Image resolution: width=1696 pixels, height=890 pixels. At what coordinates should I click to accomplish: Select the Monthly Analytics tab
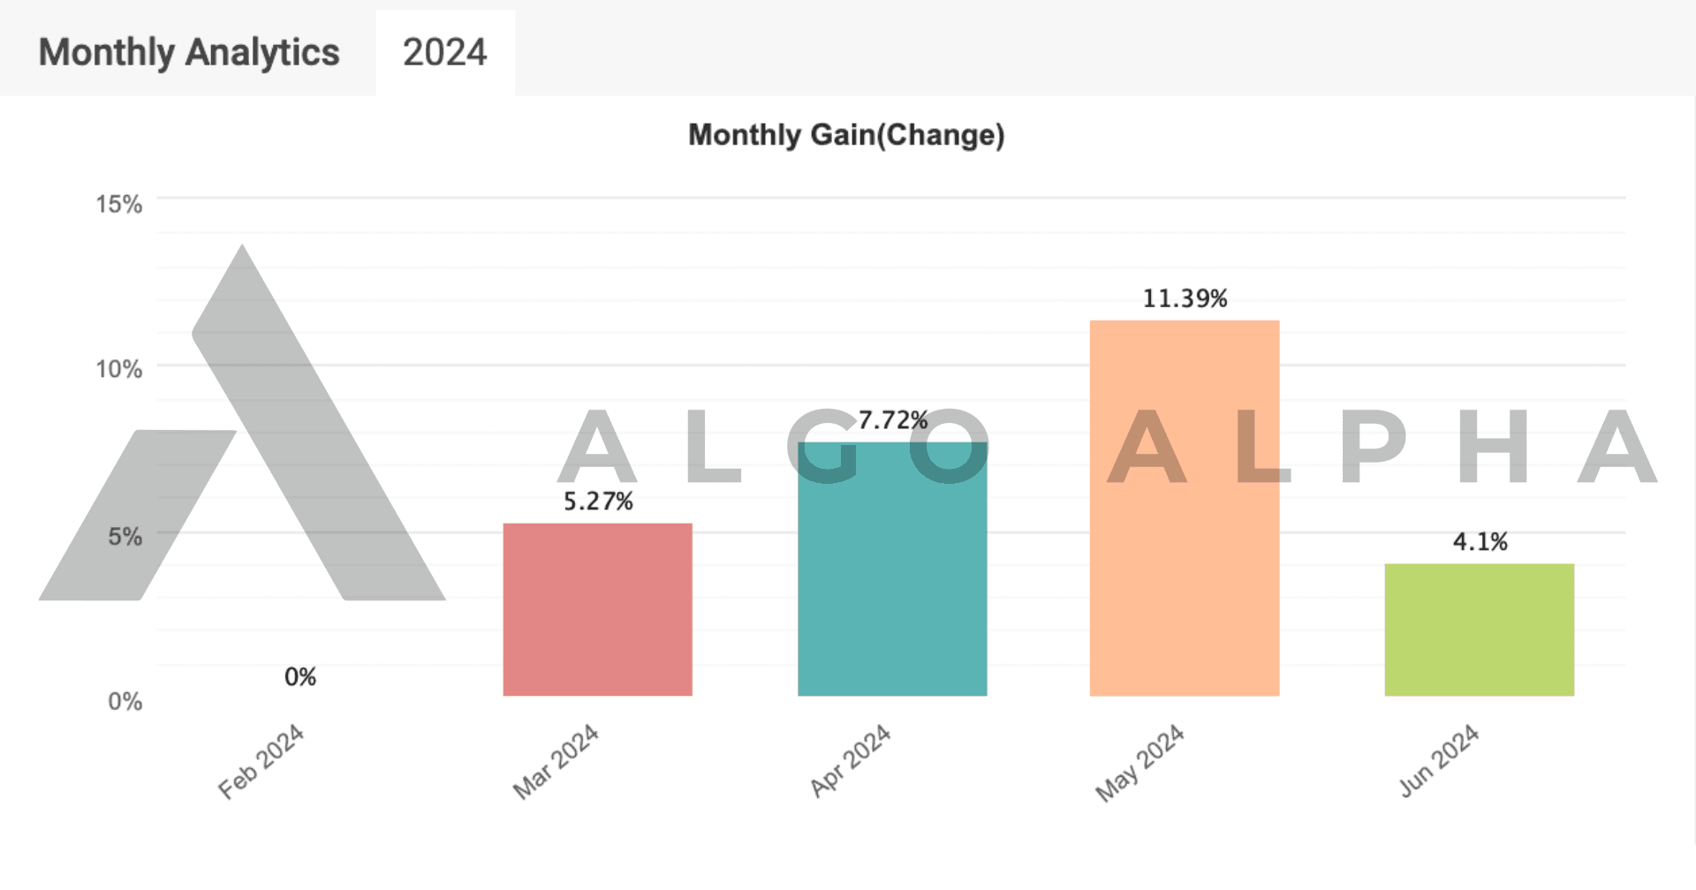[189, 52]
